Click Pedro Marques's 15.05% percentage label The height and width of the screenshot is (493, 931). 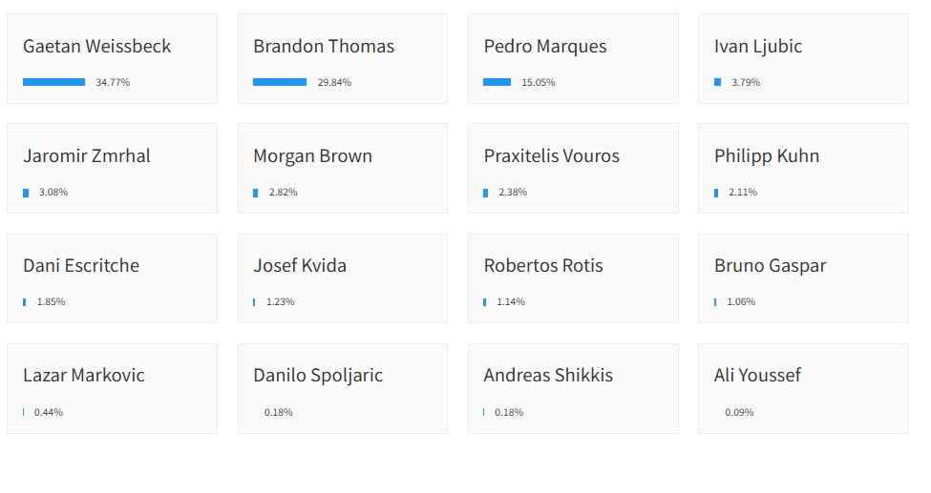pyautogui.click(x=538, y=83)
